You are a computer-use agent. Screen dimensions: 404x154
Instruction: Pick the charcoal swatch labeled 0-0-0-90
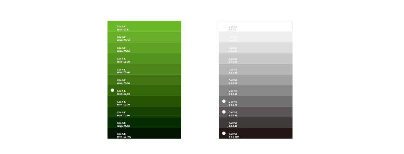pos(256,123)
